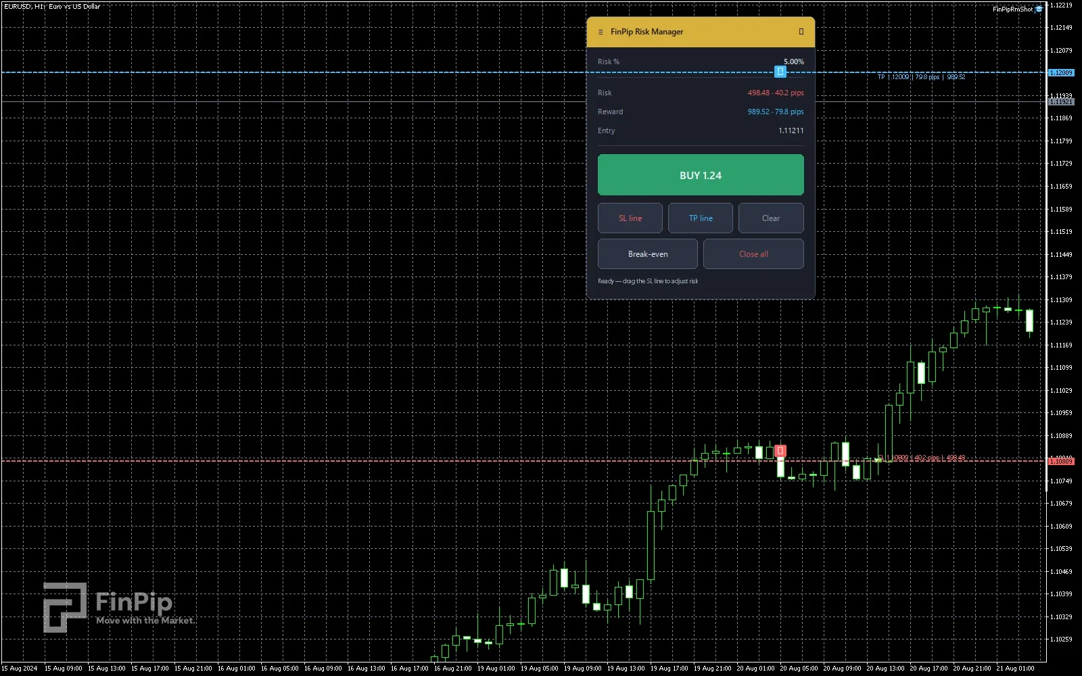Image resolution: width=1082 pixels, height=676 pixels.
Task: Grab the red SL line handle
Action: click(780, 451)
